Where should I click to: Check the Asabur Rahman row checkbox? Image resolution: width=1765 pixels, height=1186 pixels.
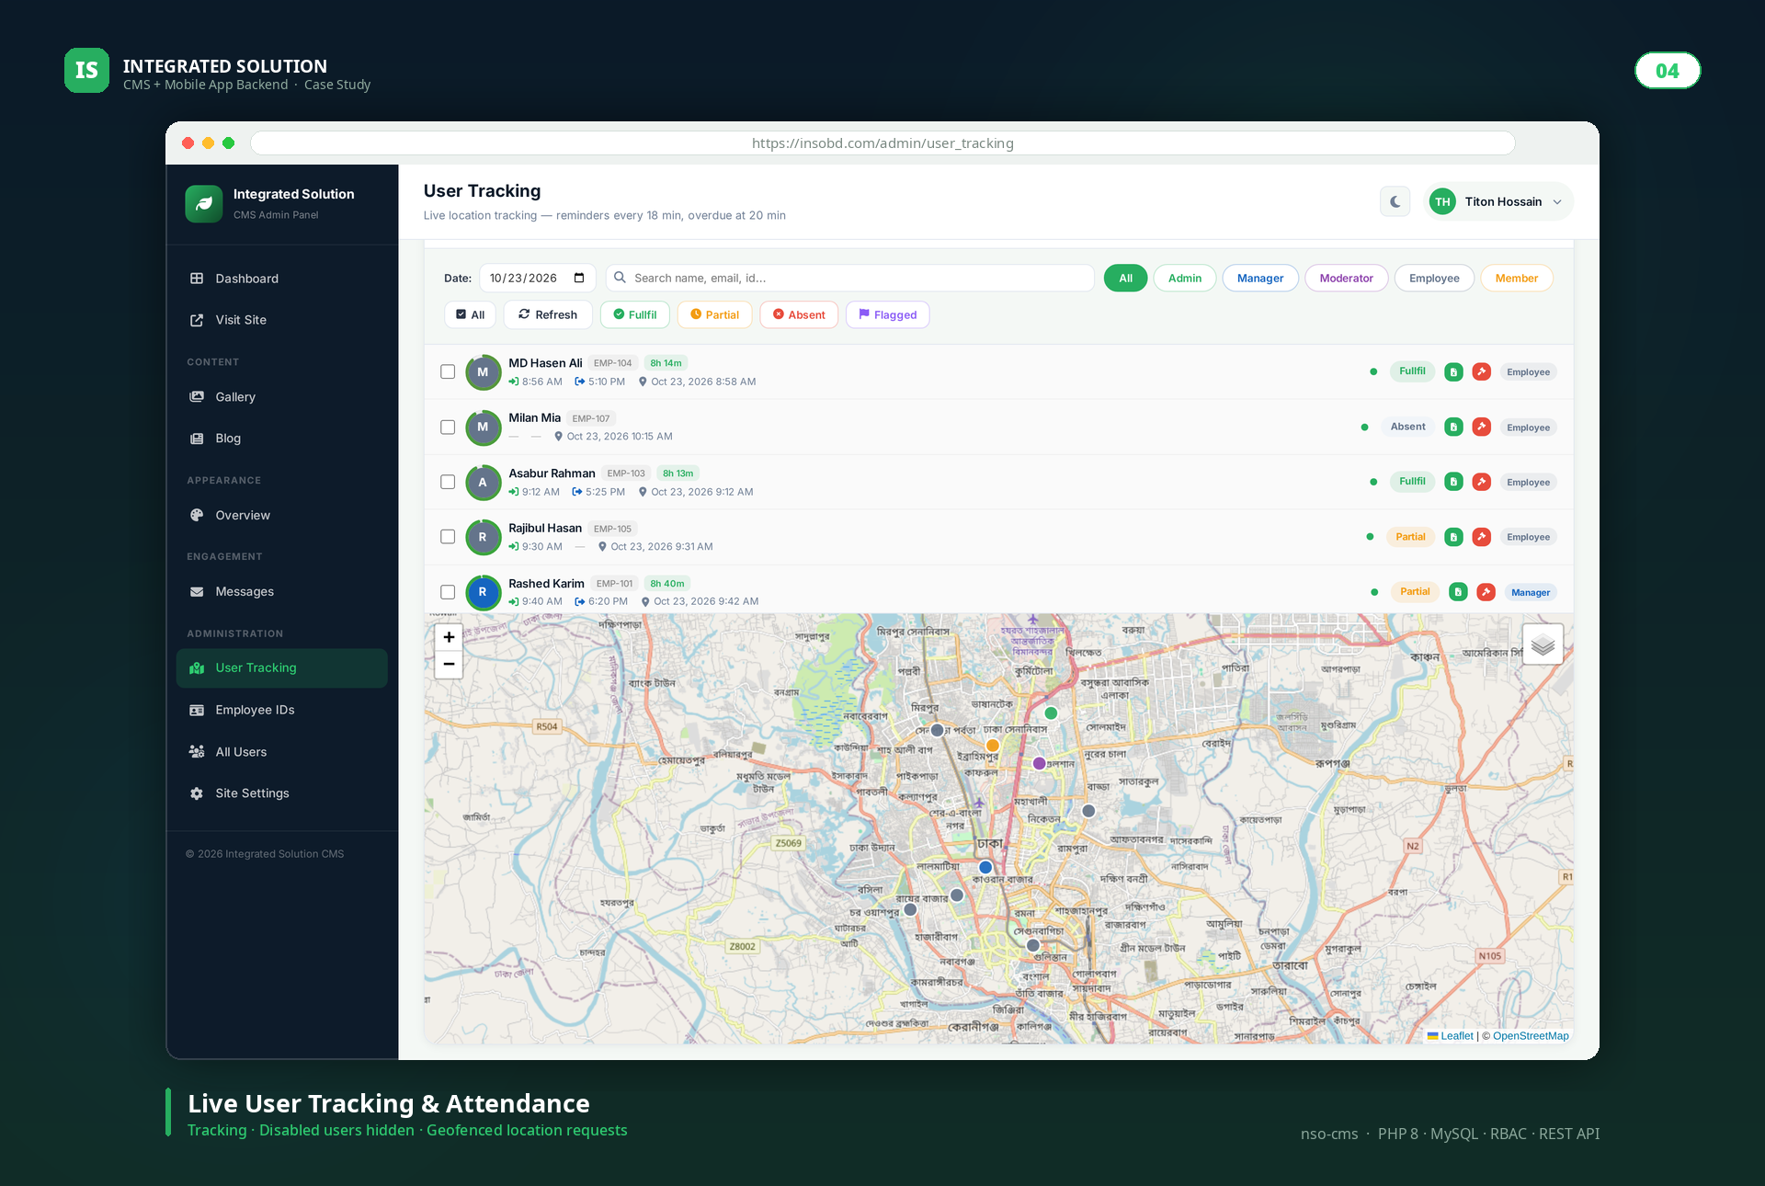tap(448, 482)
